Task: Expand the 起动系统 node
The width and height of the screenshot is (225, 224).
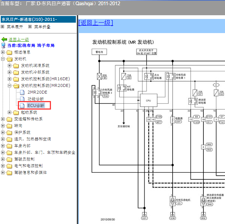Action: point(9,112)
